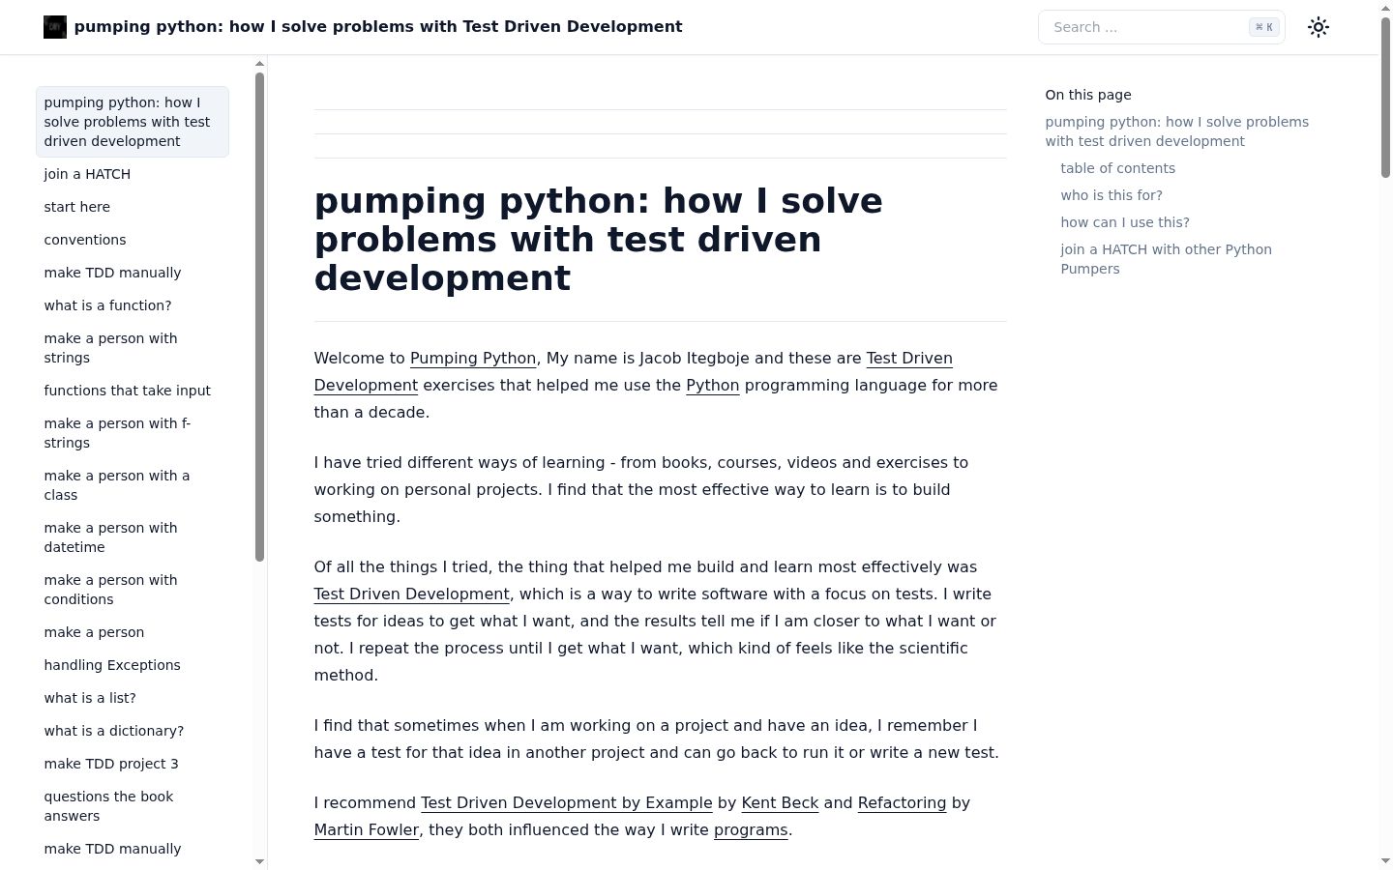Screen dimensions: 1393x870
Task: Follow the 'Pumping Python' link in the intro
Action: click(x=473, y=359)
